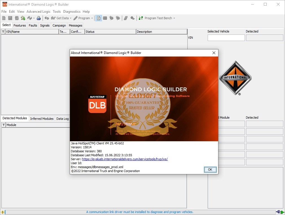
Task: Click the green arrow import toolbar icon
Action: (x=23, y=18)
